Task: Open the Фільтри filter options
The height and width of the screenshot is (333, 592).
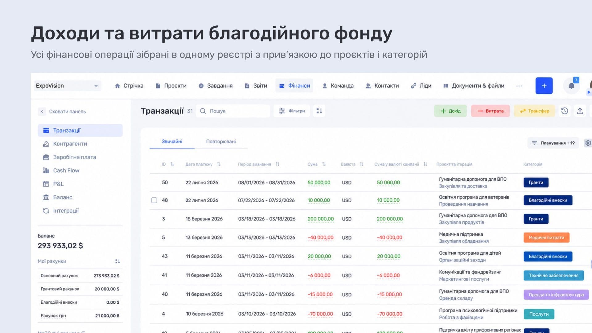Action: click(x=292, y=111)
